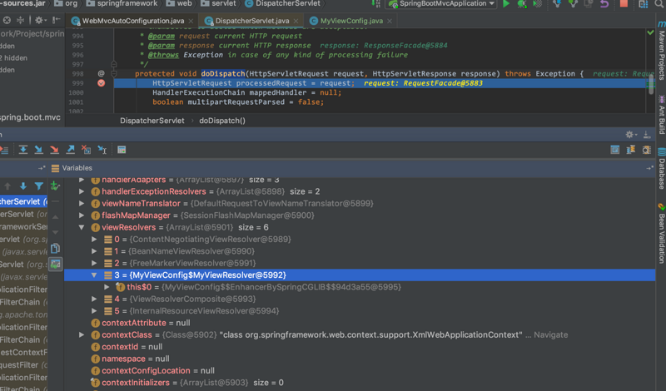Expand element 5 InternalResourceViewResolver
The width and height of the screenshot is (666, 391).
coord(94,311)
